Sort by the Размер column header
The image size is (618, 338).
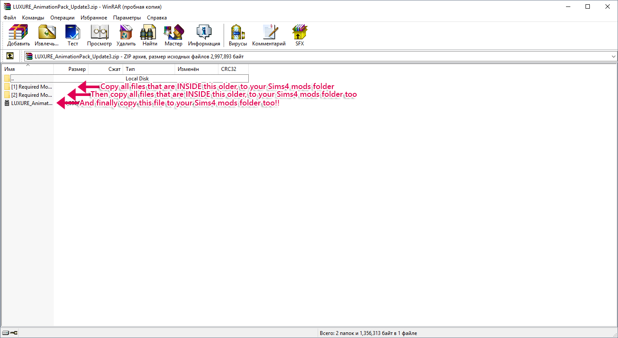(x=71, y=69)
